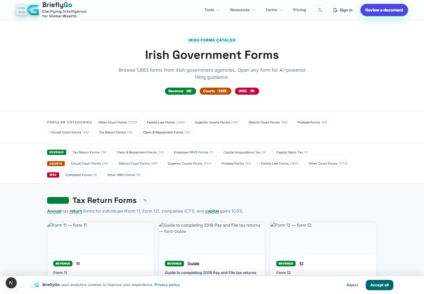
Task: Open popular category Superior Courts Forms (137)
Action: [x=217, y=122]
